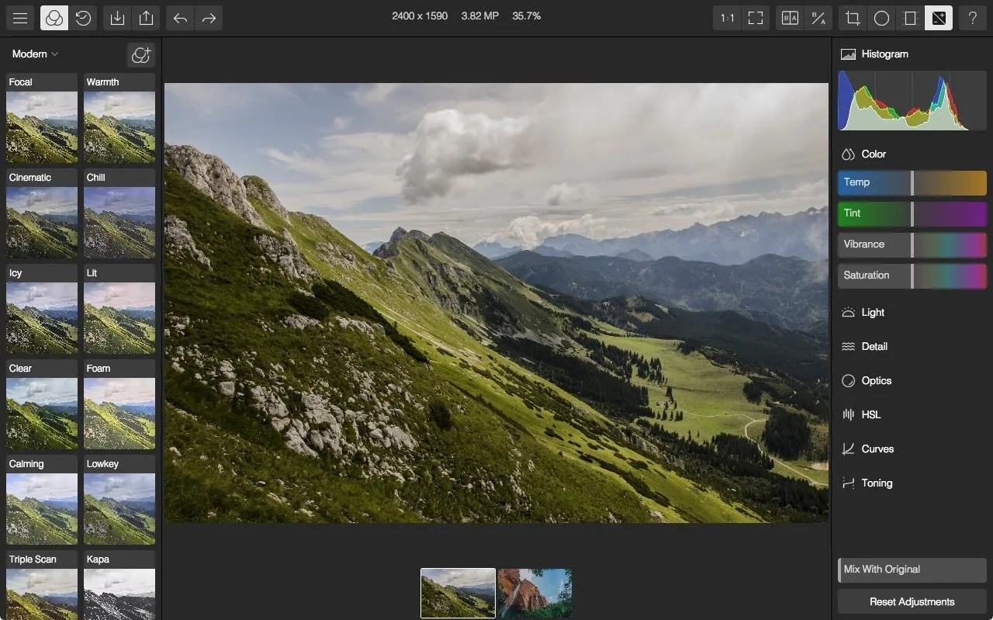This screenshot has width=993, height=620.
Task: Click the 2400 x 1590 dimensions text
Action: (x=420, y=16)
